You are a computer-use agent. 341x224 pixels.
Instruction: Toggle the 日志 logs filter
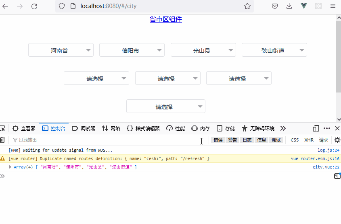click(247, 140)
